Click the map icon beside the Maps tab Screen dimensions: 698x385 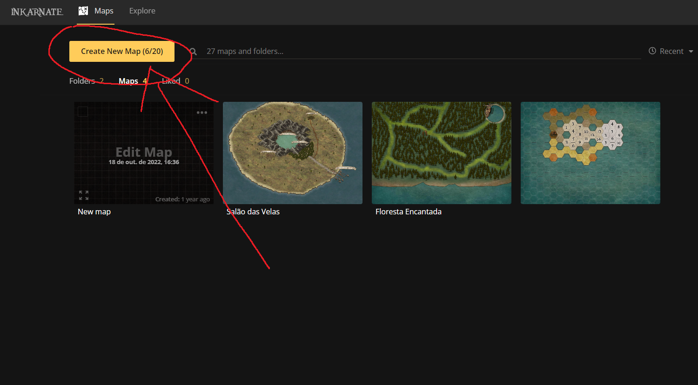[82, 9]
